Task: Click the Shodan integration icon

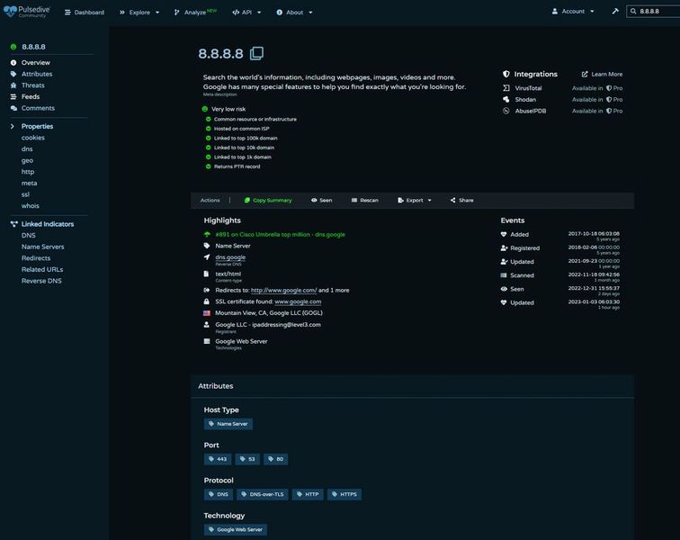Action: click(x=506, y=99)
